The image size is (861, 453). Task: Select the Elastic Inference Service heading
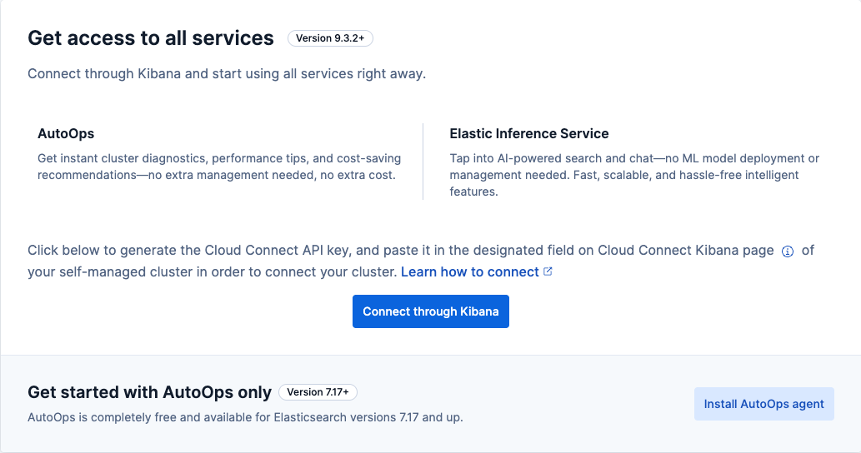(x=528, y=134)
